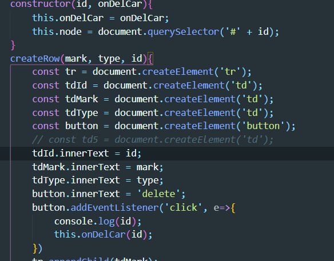The image size is (334, 261).
Task: Click the querySelector method name
Action: coord(183,32)
